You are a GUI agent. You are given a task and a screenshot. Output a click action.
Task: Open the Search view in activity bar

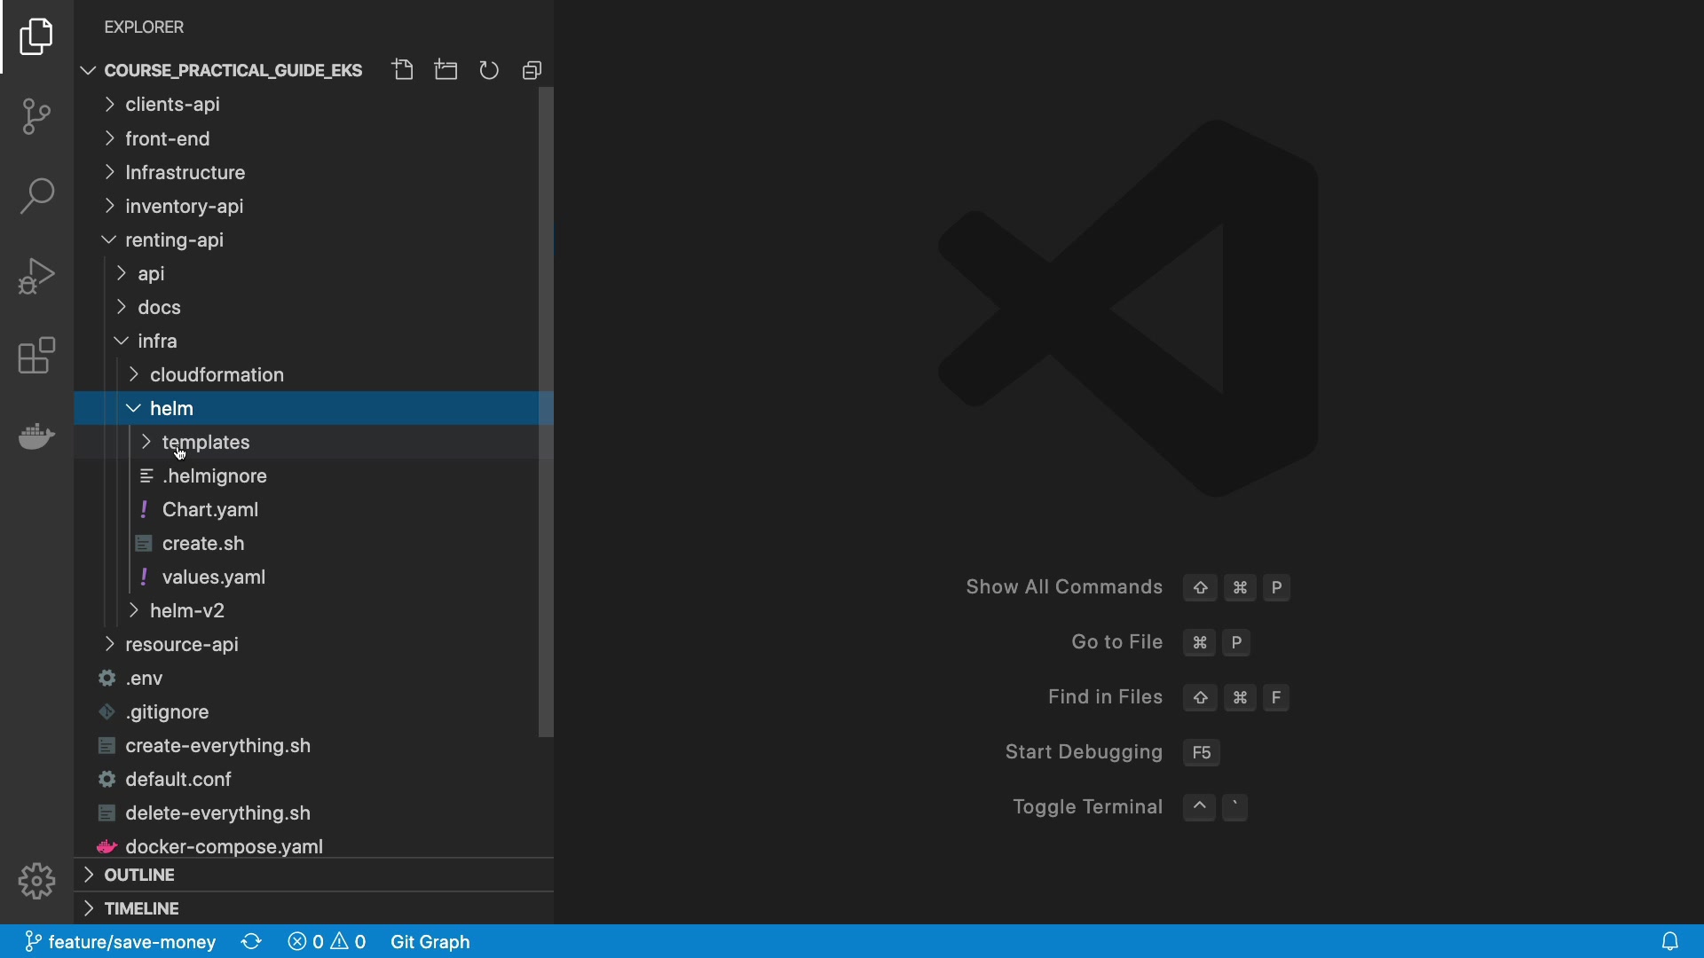coord(36,196)
